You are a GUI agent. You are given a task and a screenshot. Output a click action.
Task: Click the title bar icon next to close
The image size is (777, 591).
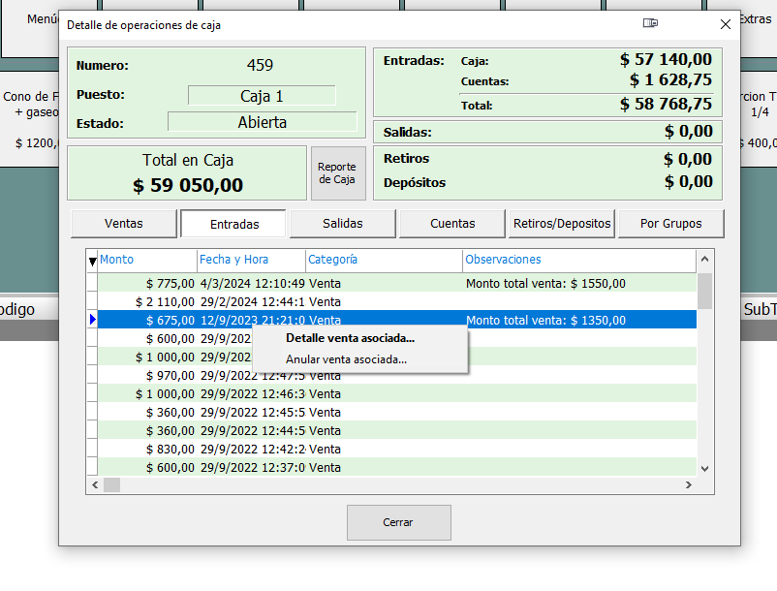(x=650, y=23)
